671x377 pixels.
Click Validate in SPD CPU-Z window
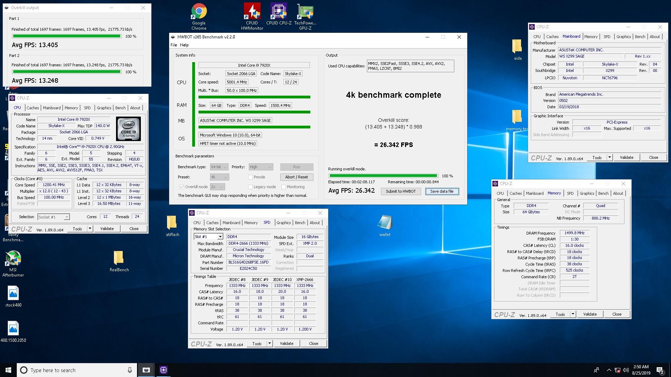click(x=287, y=343)
